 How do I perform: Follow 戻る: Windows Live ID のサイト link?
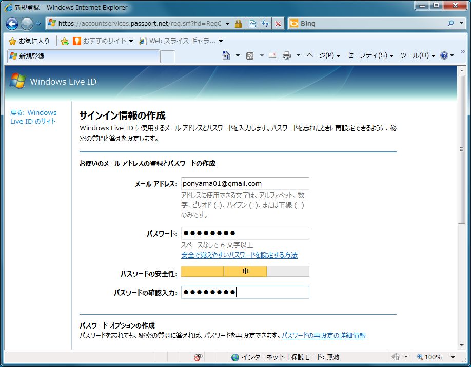[x=33, y=117]
